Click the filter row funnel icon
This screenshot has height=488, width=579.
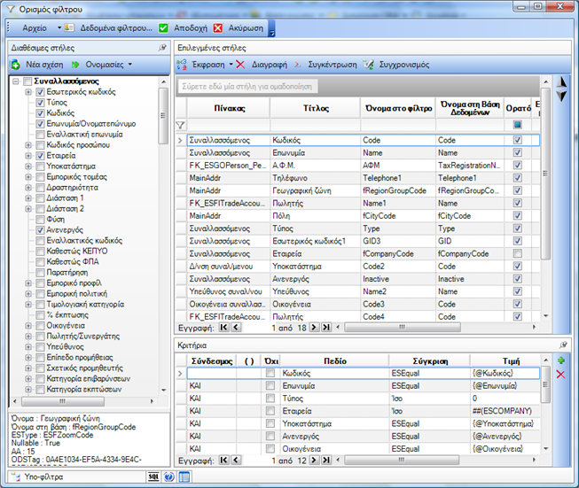180,125
